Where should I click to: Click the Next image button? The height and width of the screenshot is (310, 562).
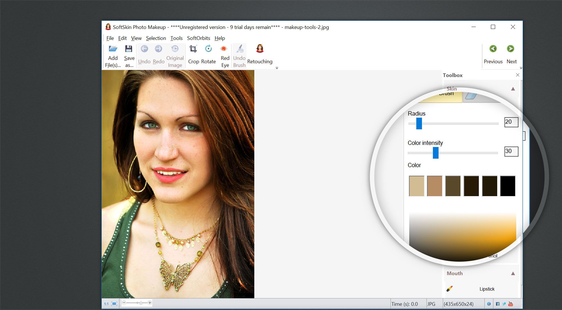pos(511,50)
